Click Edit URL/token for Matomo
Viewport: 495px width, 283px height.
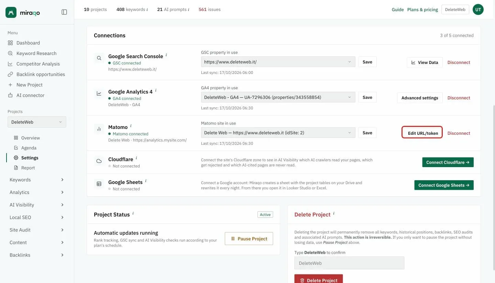click(422, 133)
